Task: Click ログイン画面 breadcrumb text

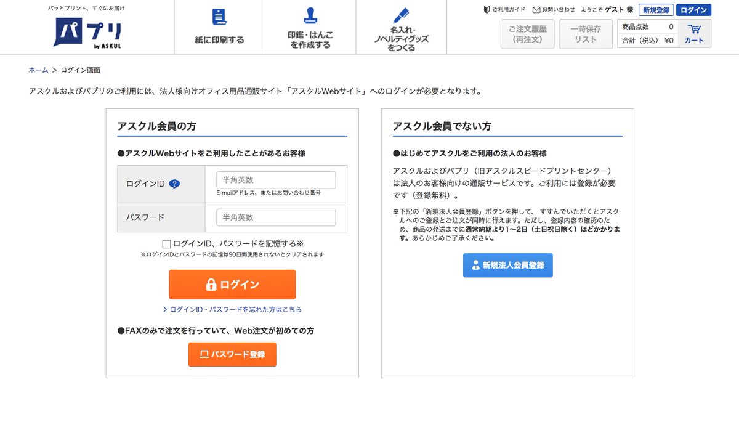Action: pos(81,70)
